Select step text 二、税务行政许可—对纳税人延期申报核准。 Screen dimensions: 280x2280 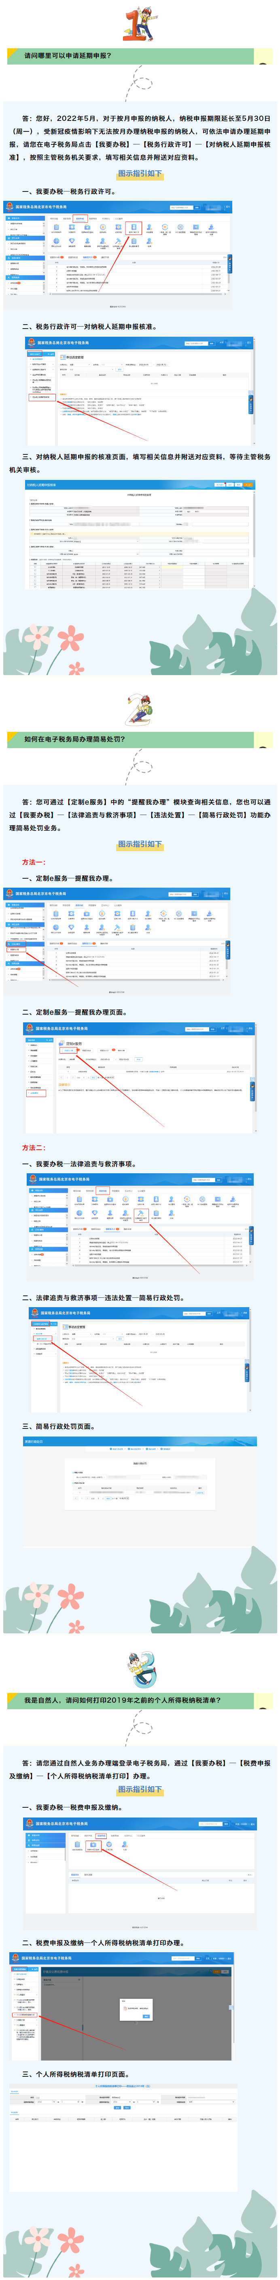(90, 327)
